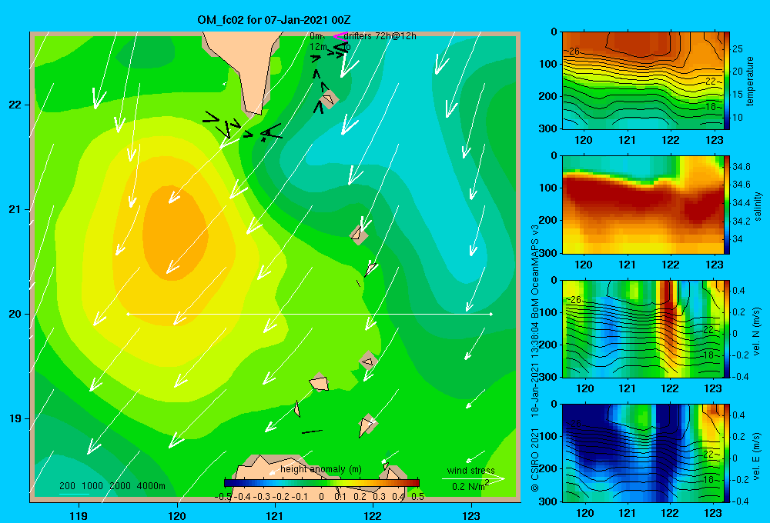Click the height anomaly color scale bar
This screenshot has width=770, height=523.
click(x=322, y=483)
